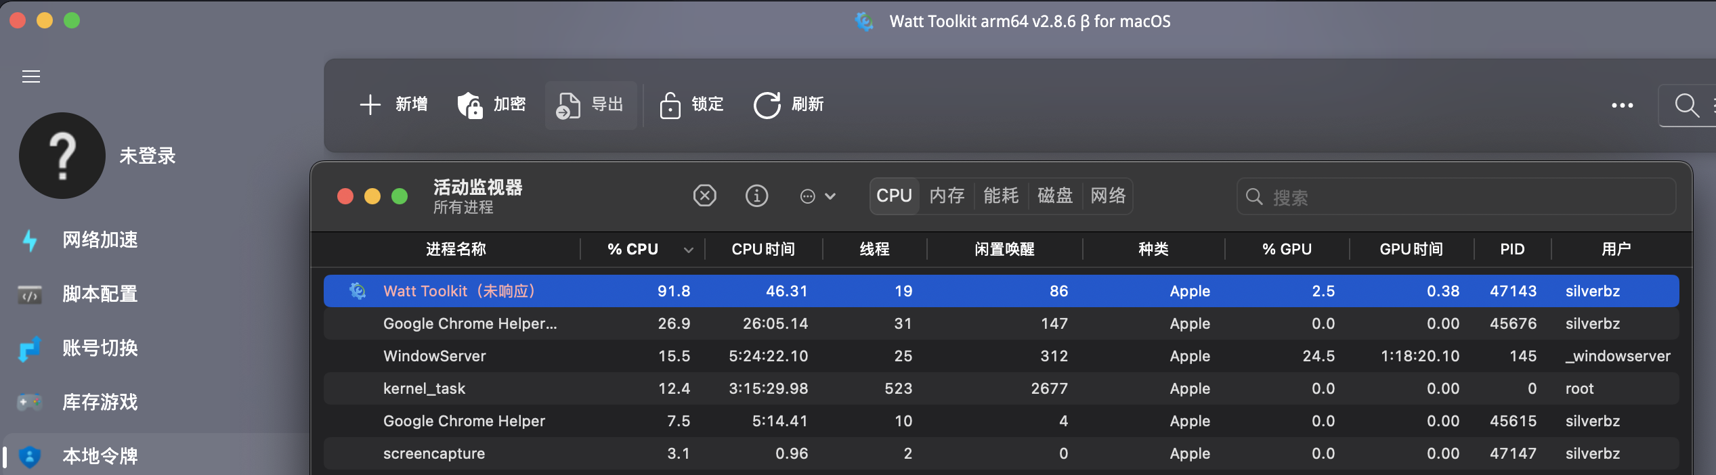
Task: Click the lightning icon for 网络加速
Action: (30, 240)
